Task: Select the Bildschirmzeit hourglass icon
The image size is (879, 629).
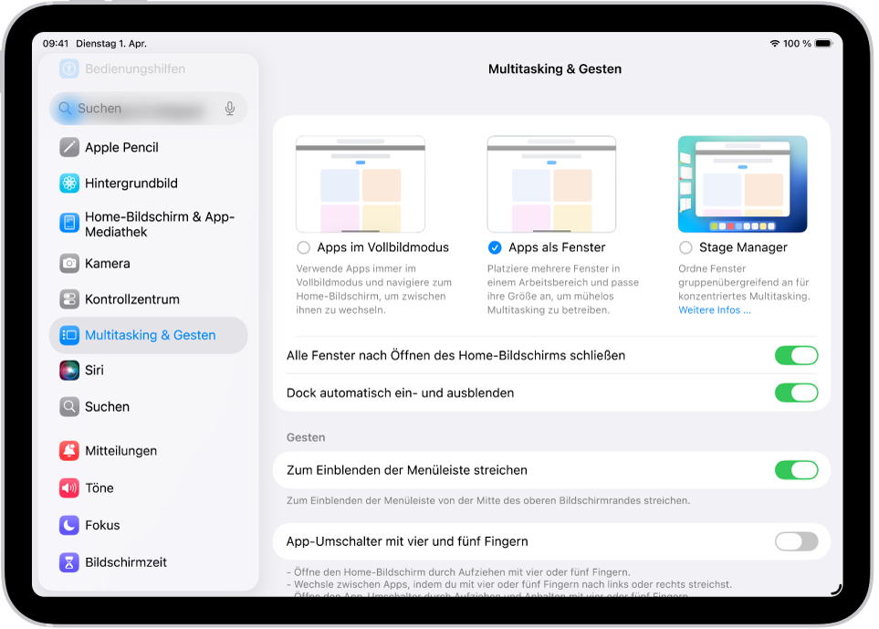Action: coord(69,562)
